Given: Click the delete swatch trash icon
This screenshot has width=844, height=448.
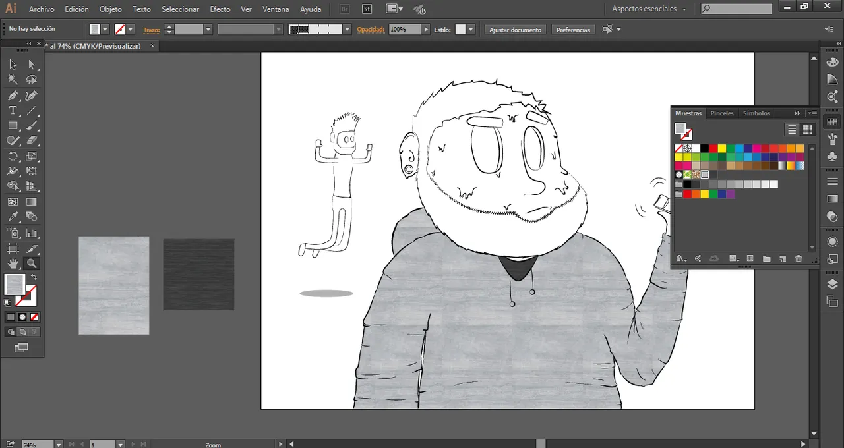Looking at the screenshot, I should pos(799,259).
